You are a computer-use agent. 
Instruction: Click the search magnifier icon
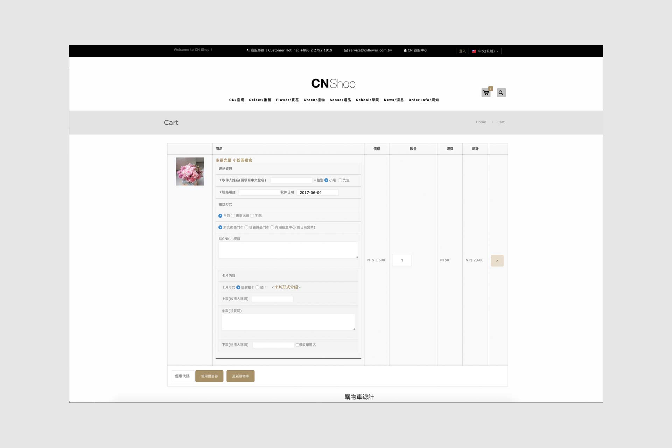coord(501,93)
